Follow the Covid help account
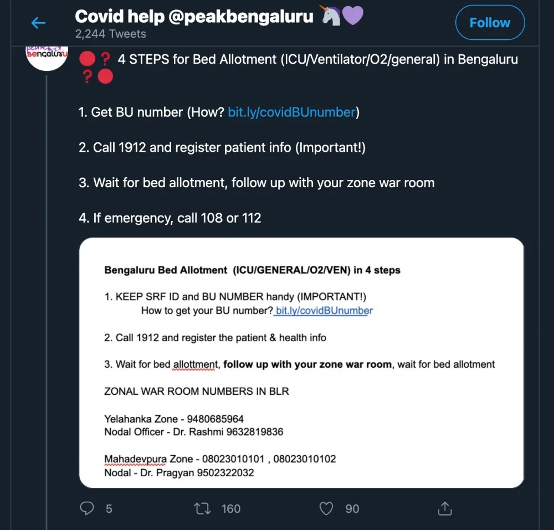Image resolution: width=554 pixels, height=530 pixels. [490, 23]
